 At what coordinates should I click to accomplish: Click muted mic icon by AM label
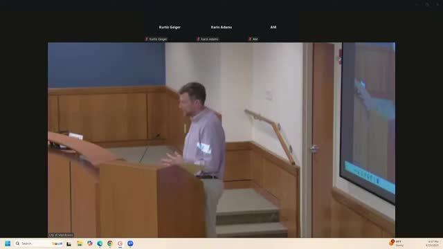[x=250, y=39]
